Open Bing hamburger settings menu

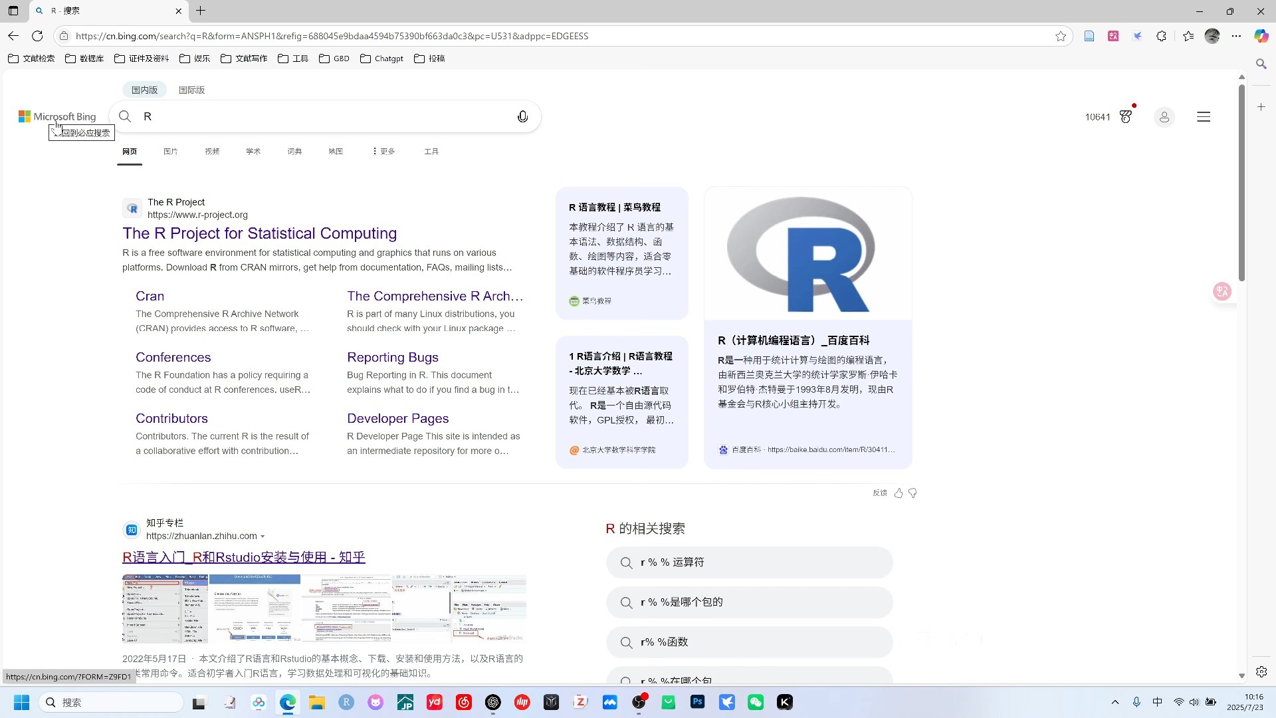pos(1204,116)
